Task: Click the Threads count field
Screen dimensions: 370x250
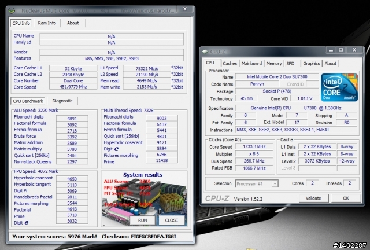Action: tap(349, 183)
